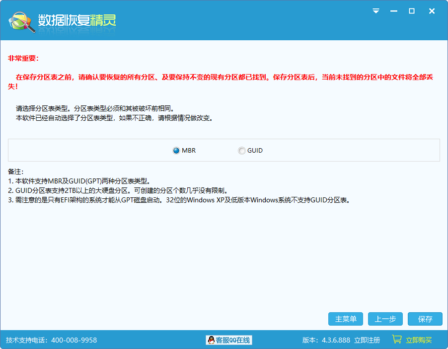Click the note 本软件支持MBR及GUID(GPT)两种分区表类型
The width and height of the screenshot is (448, 349).
(x=79, y=181)
